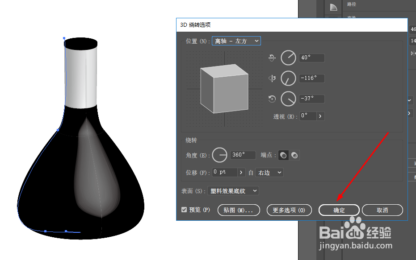Screen dimensions: 416x260
Task: Click the Y-axis rotation icon
Action: [x=272, y=78]
